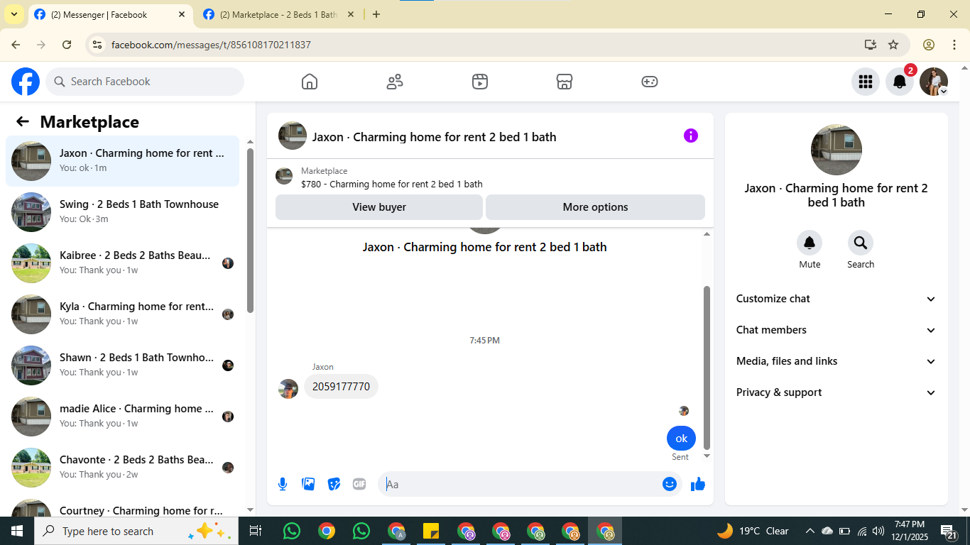This screenshot has width=970, height=545.
Task: Choose a GIF icon
Action: point(359,484)
